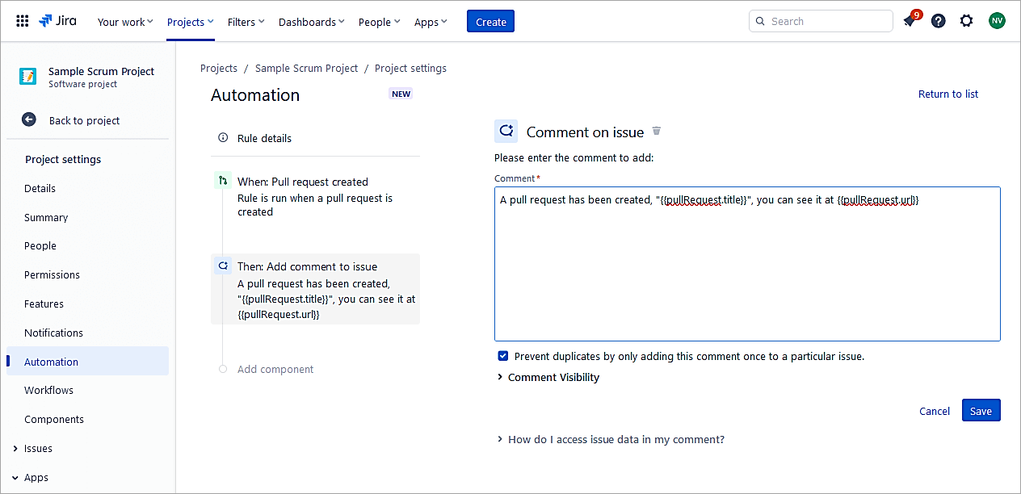
Task: Delete the Comment on issue component via trash icon
Action: click(x=657, y=131)
